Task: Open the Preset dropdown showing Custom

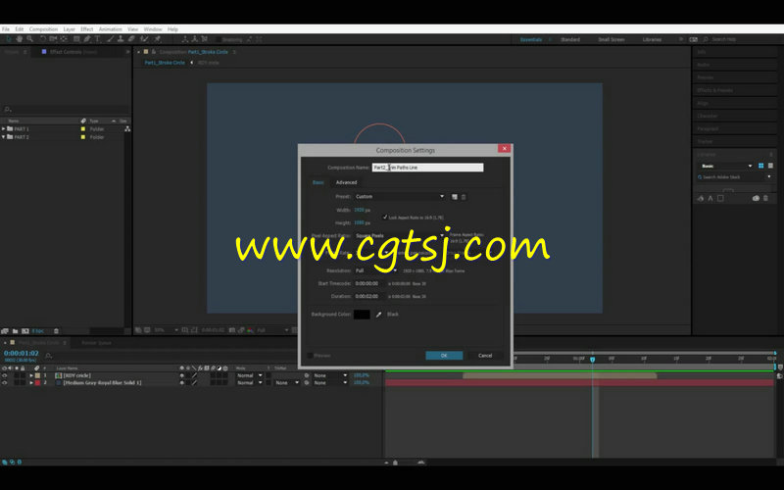Action: coord(400,197)
